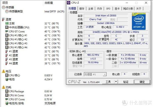This screenshot has width=153, height=107.
Task: Click the 插槽 field Socket 1380 BGA
Action: [x=106, y=23]
